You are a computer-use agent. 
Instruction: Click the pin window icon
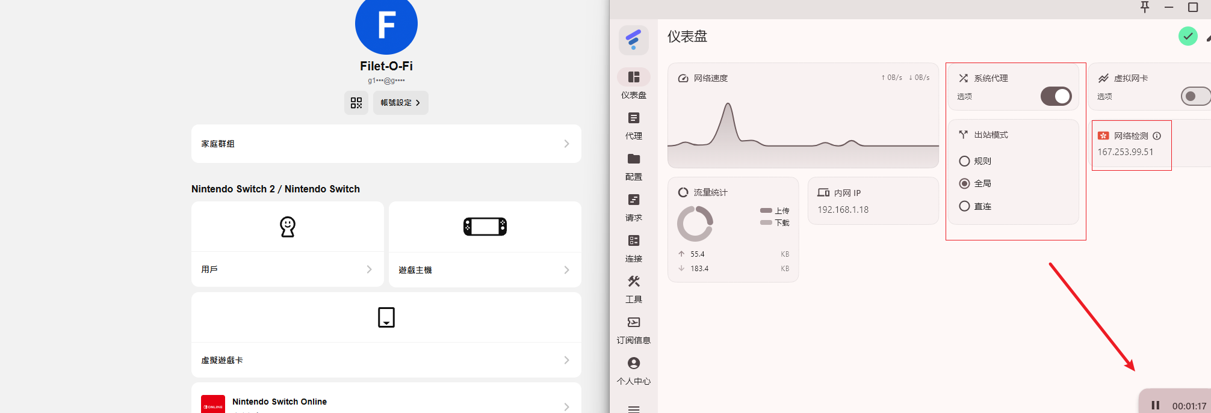click(x=1145, y=7)
